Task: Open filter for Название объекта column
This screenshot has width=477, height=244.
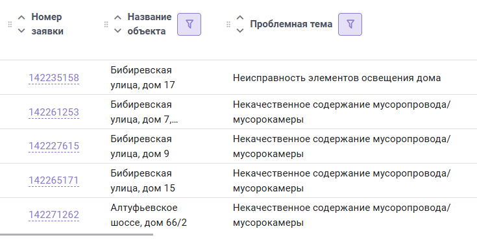Action: [189, 25]
